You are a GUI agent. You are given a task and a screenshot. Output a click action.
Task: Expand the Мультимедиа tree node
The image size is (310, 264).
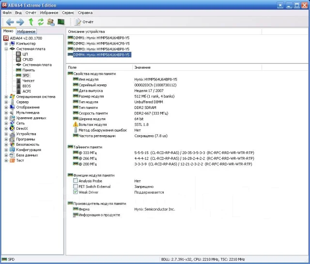pos(6,113)
